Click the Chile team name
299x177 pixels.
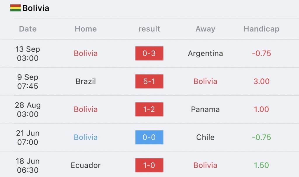pos(205,137)
